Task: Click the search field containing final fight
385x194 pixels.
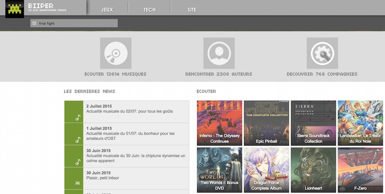Action: (77, 23)
